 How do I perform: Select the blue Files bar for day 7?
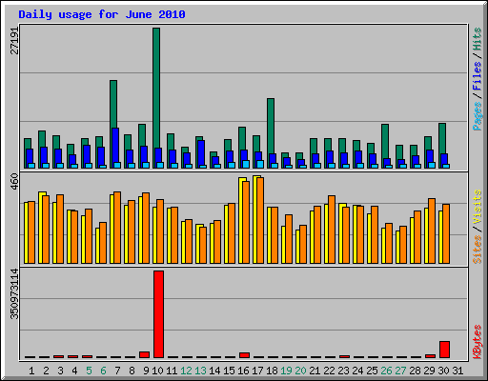pos(115,146)
